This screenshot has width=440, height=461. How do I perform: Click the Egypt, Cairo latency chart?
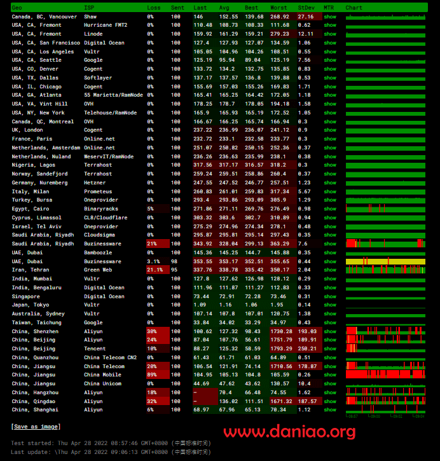[x=385, y=209]
